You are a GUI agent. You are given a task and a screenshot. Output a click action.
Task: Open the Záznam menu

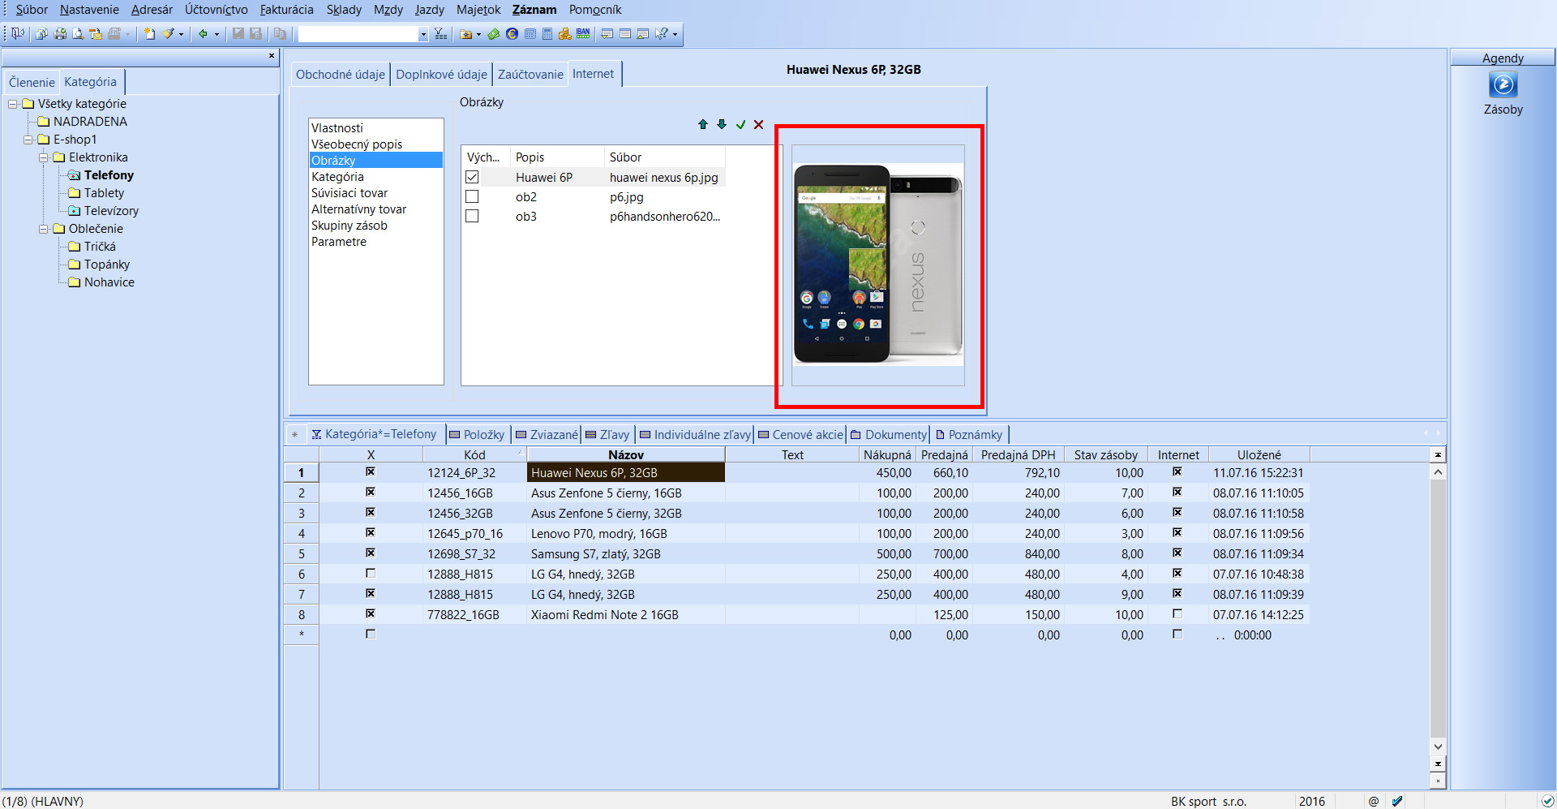click(x=534, y=10)
